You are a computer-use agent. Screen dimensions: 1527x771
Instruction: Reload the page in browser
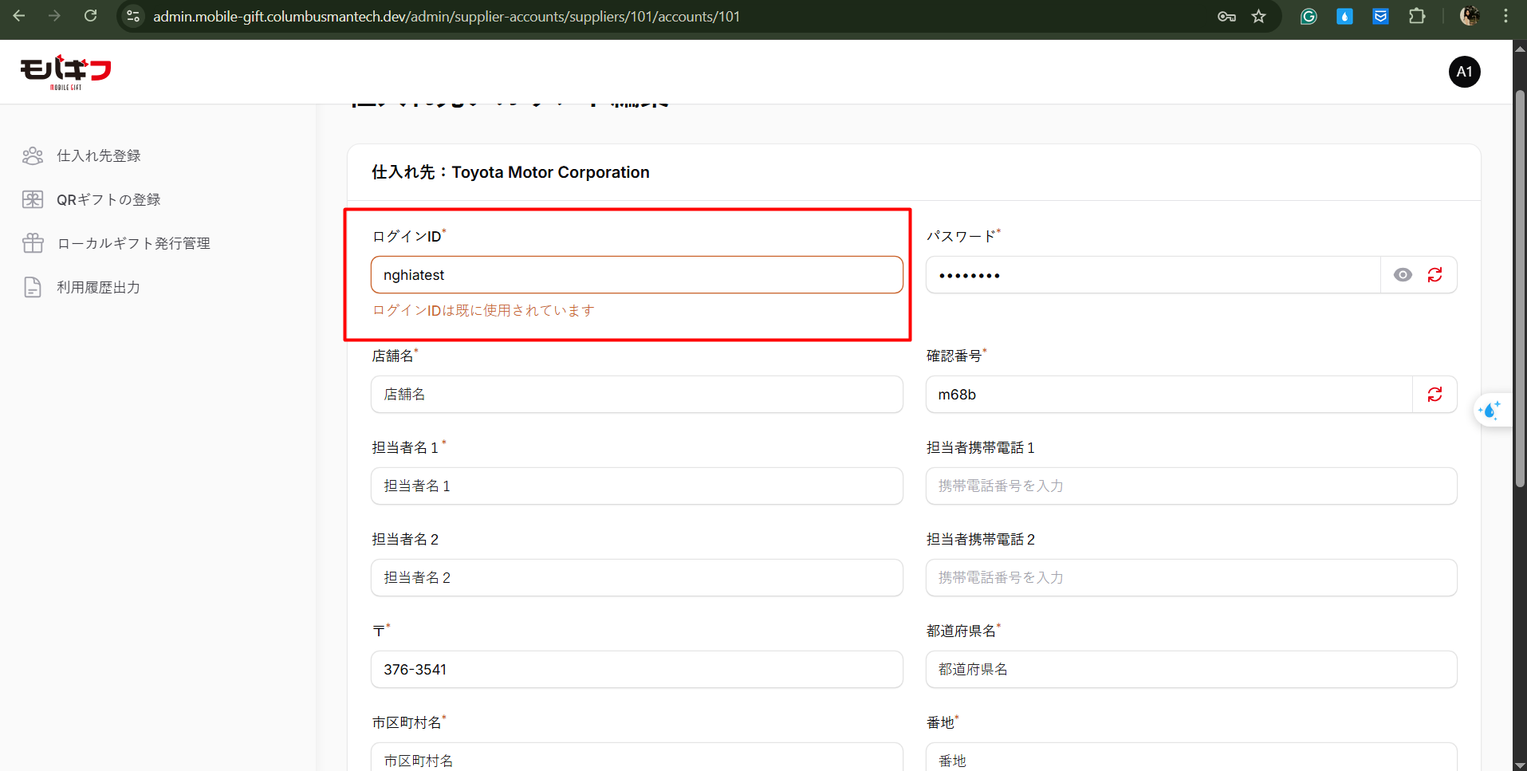point(91,16)
